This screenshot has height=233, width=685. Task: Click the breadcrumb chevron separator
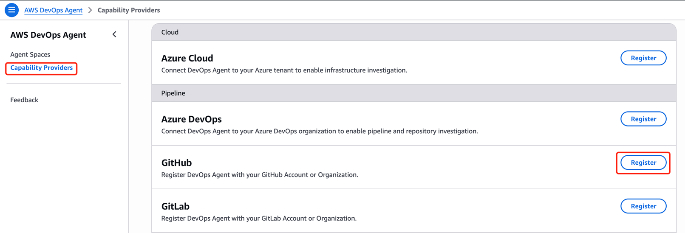click(90, 10)
